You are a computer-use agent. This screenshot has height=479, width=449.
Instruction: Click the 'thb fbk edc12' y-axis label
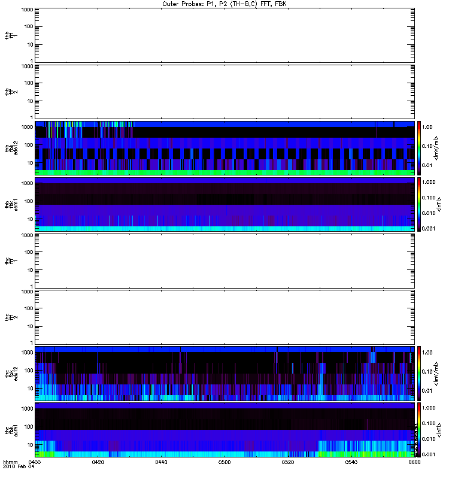click(x=11, y=148)
